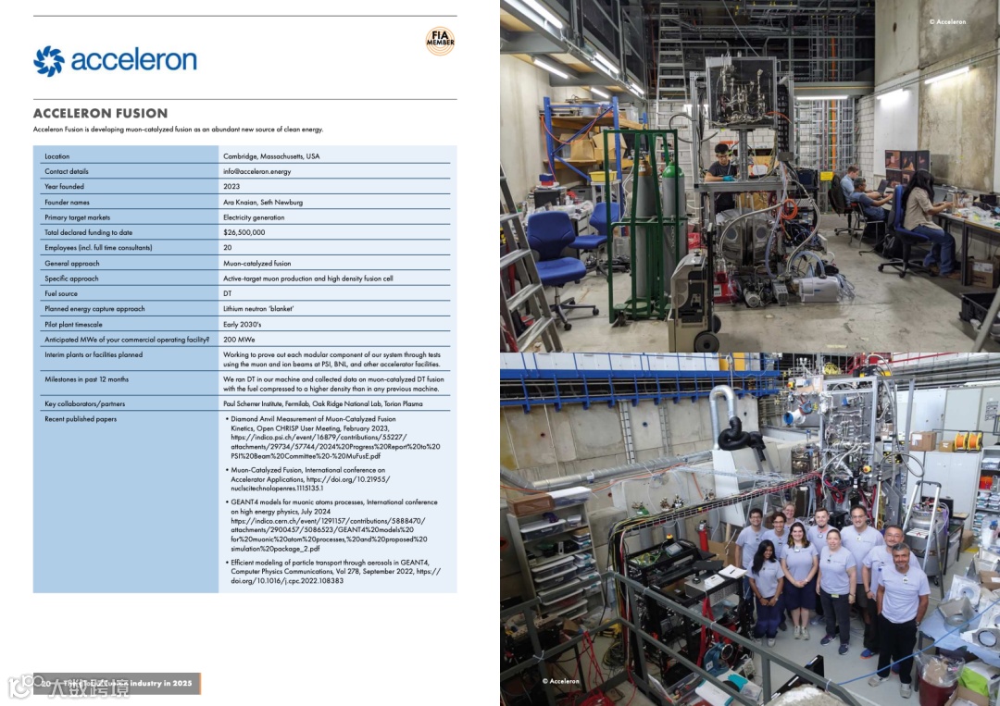Click Lithium neutron 'blanket' value
This screenshot has height=706, width=1000.
tap(258, 309)
